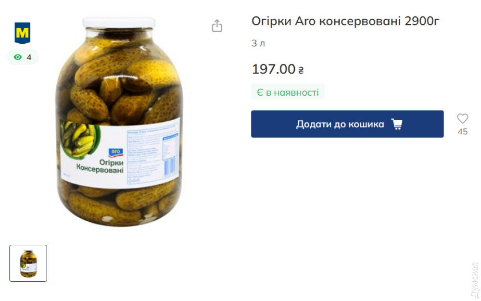Click the Огірки Консервовані text on jar label
The height and width of the screenshot is (301, 481).
[x=100, y=166]
